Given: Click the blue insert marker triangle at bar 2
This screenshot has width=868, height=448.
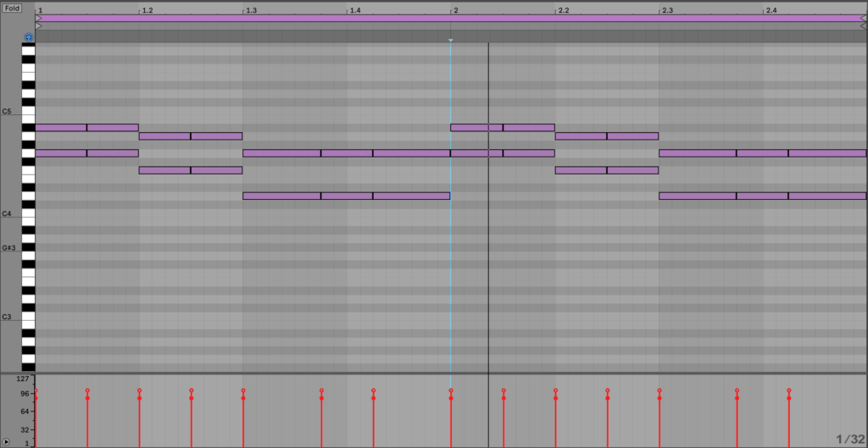Looking at the screenshot, I should coord(451,41).
